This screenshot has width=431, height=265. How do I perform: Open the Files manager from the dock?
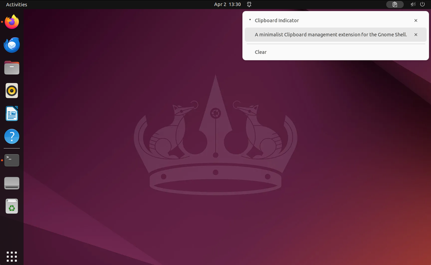pos(12,67)
